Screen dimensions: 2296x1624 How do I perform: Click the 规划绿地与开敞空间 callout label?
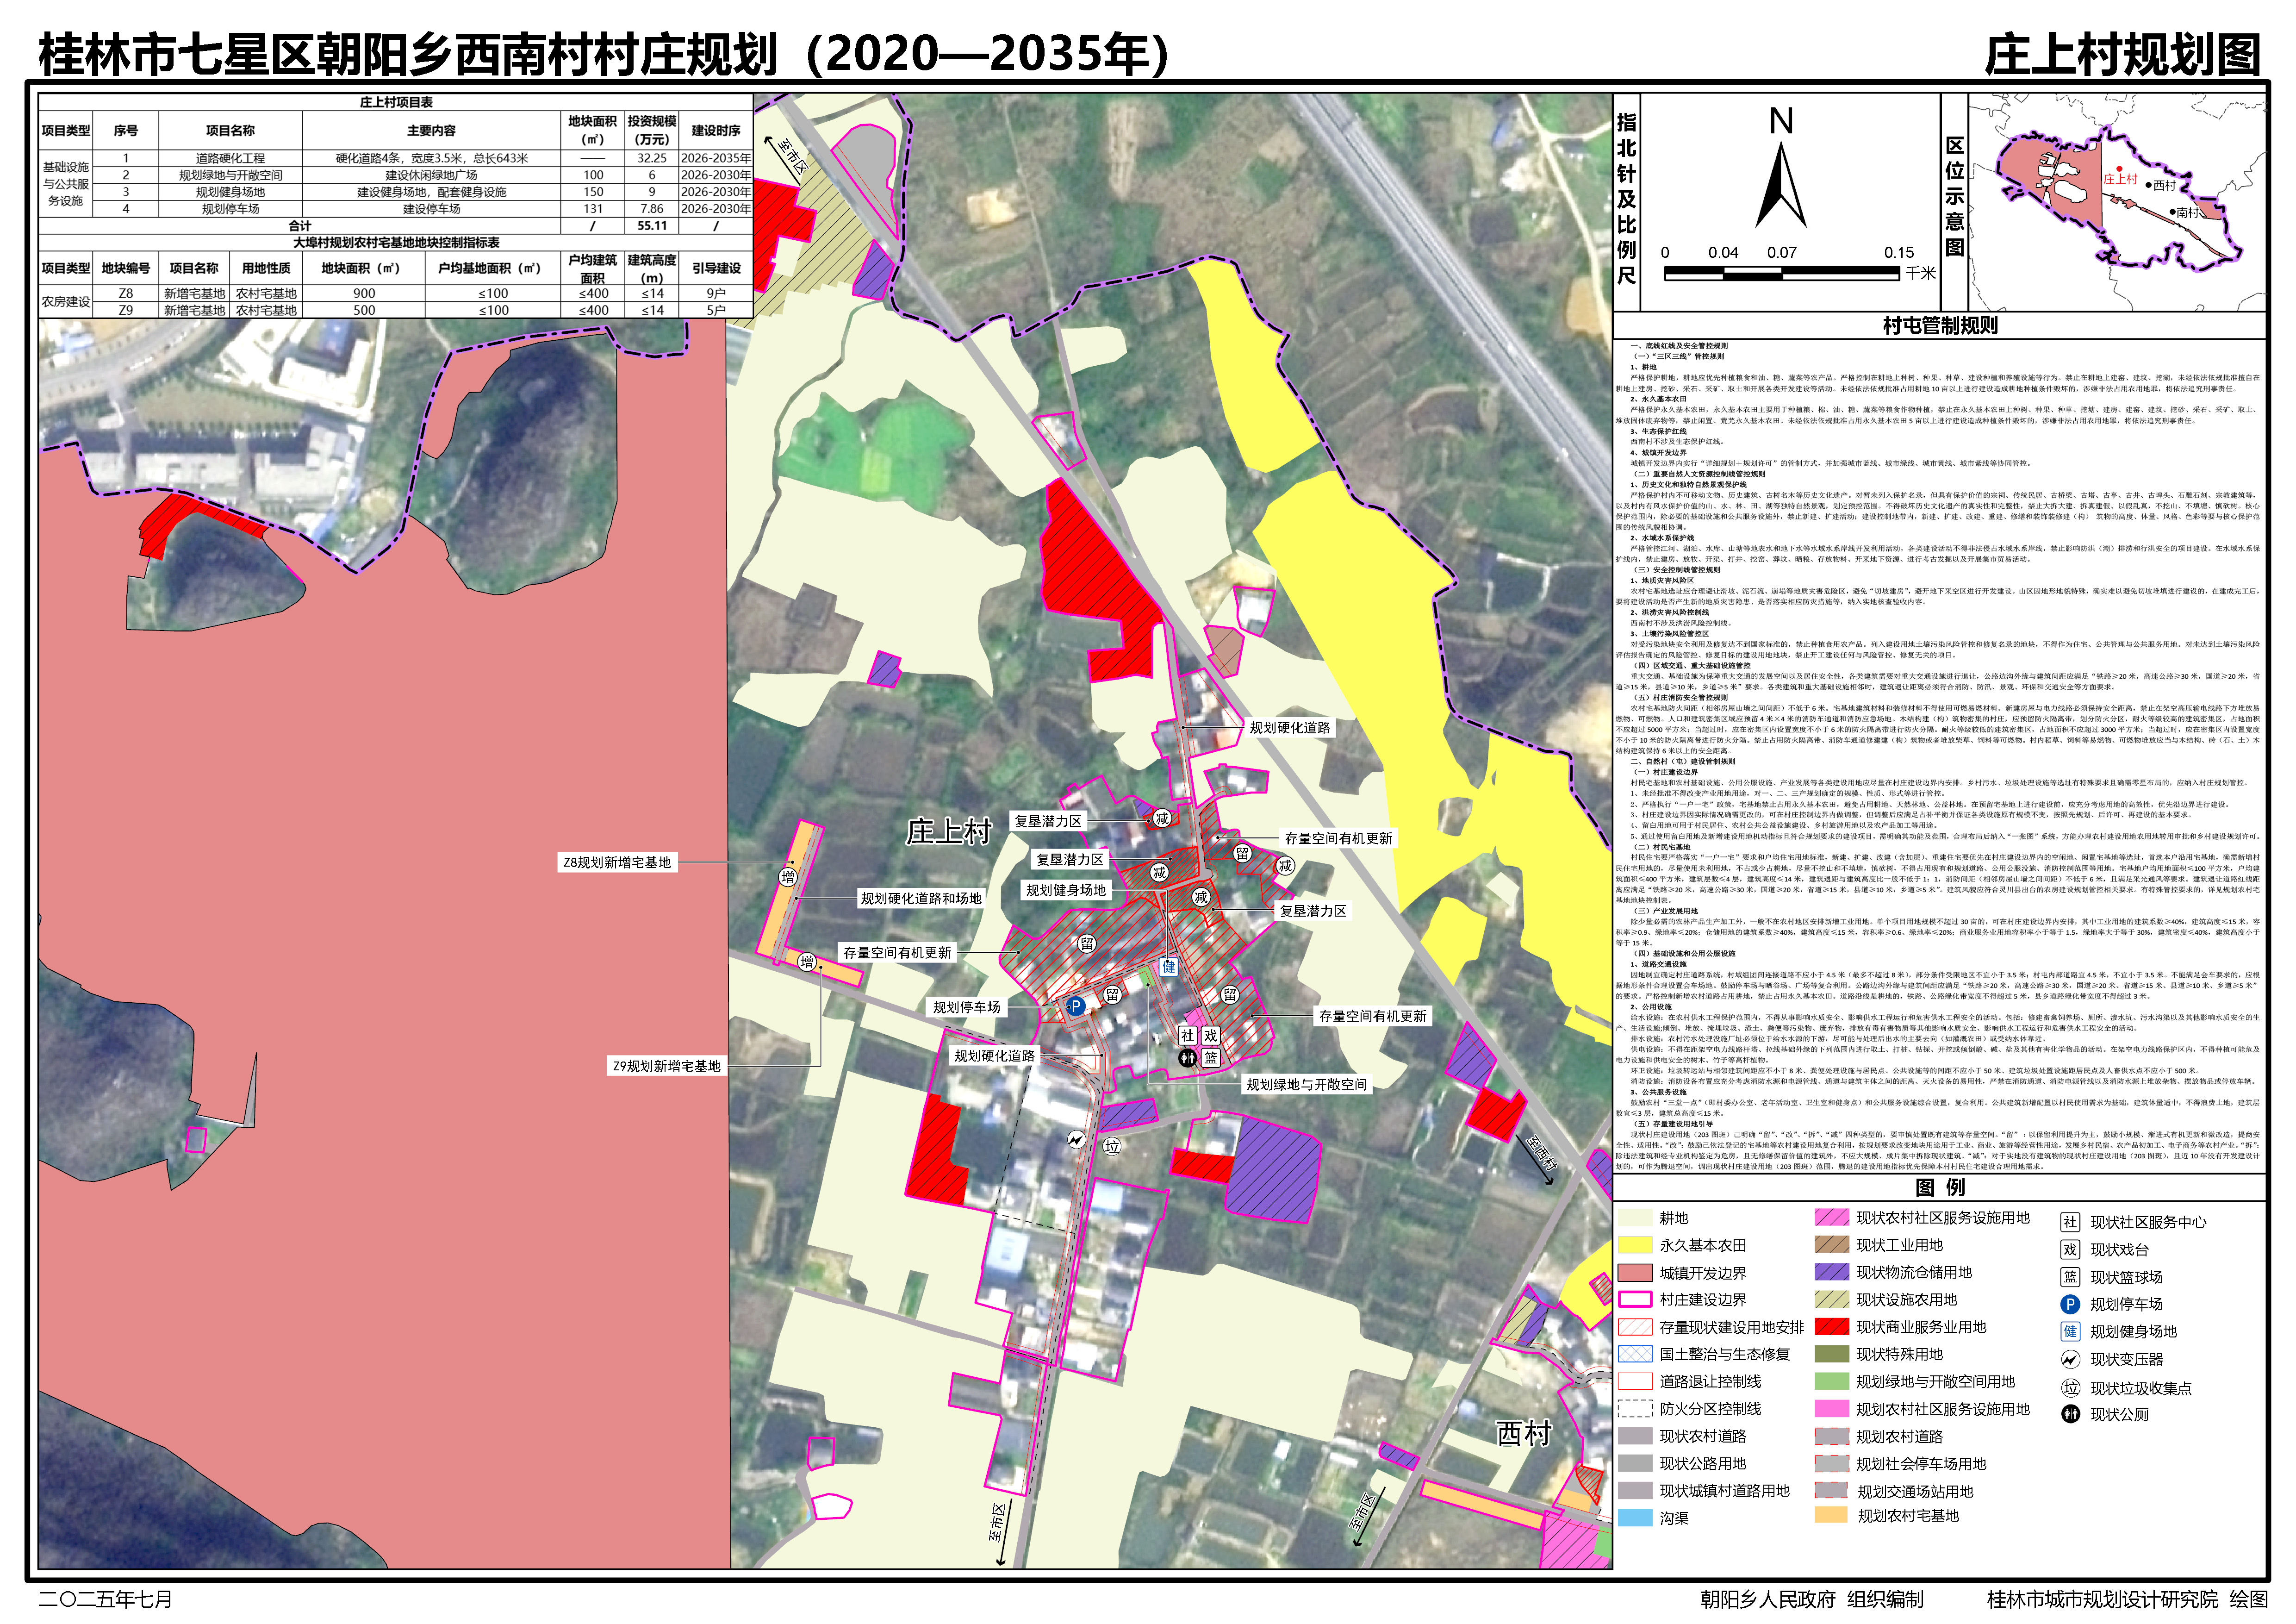[x=1306, y=1084]
